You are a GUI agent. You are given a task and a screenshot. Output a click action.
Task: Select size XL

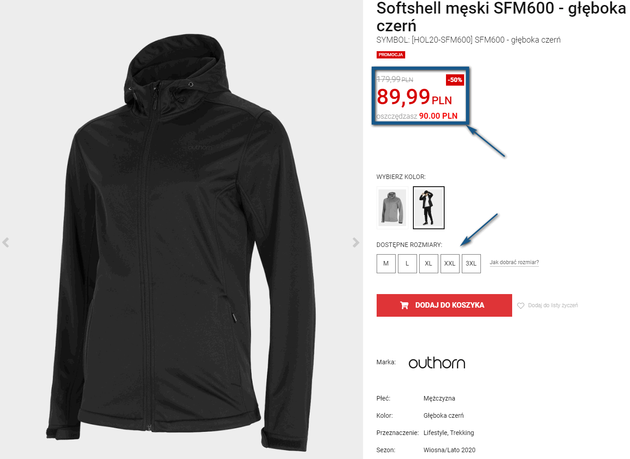(x=429, y=264)
